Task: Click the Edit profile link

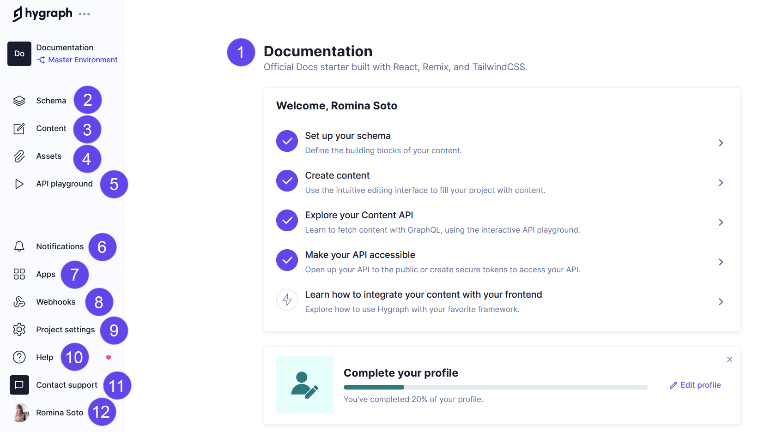Action: [695, 384]
